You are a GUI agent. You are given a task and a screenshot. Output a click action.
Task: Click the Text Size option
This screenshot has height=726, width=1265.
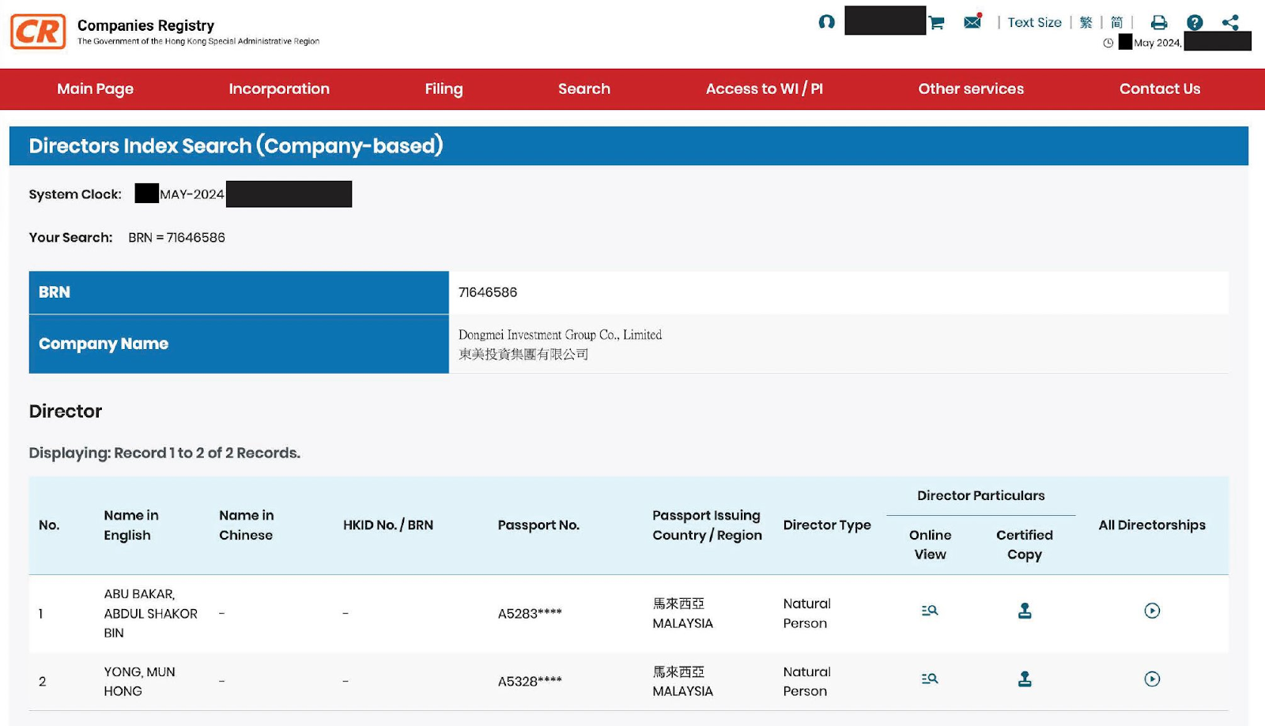point(1034,22)
